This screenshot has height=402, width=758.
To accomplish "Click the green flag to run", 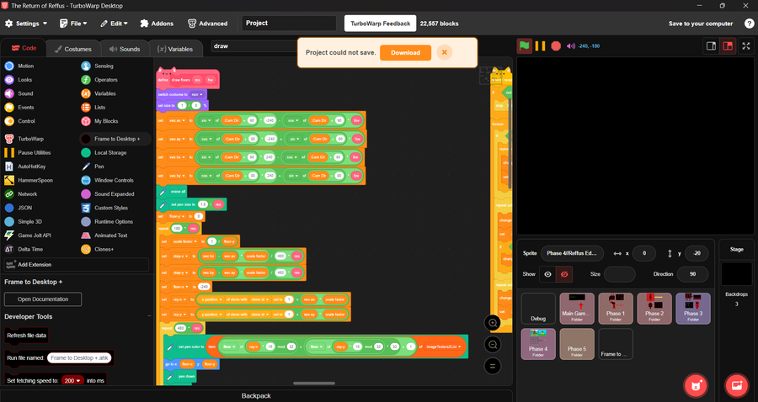I will coord(525,46).
